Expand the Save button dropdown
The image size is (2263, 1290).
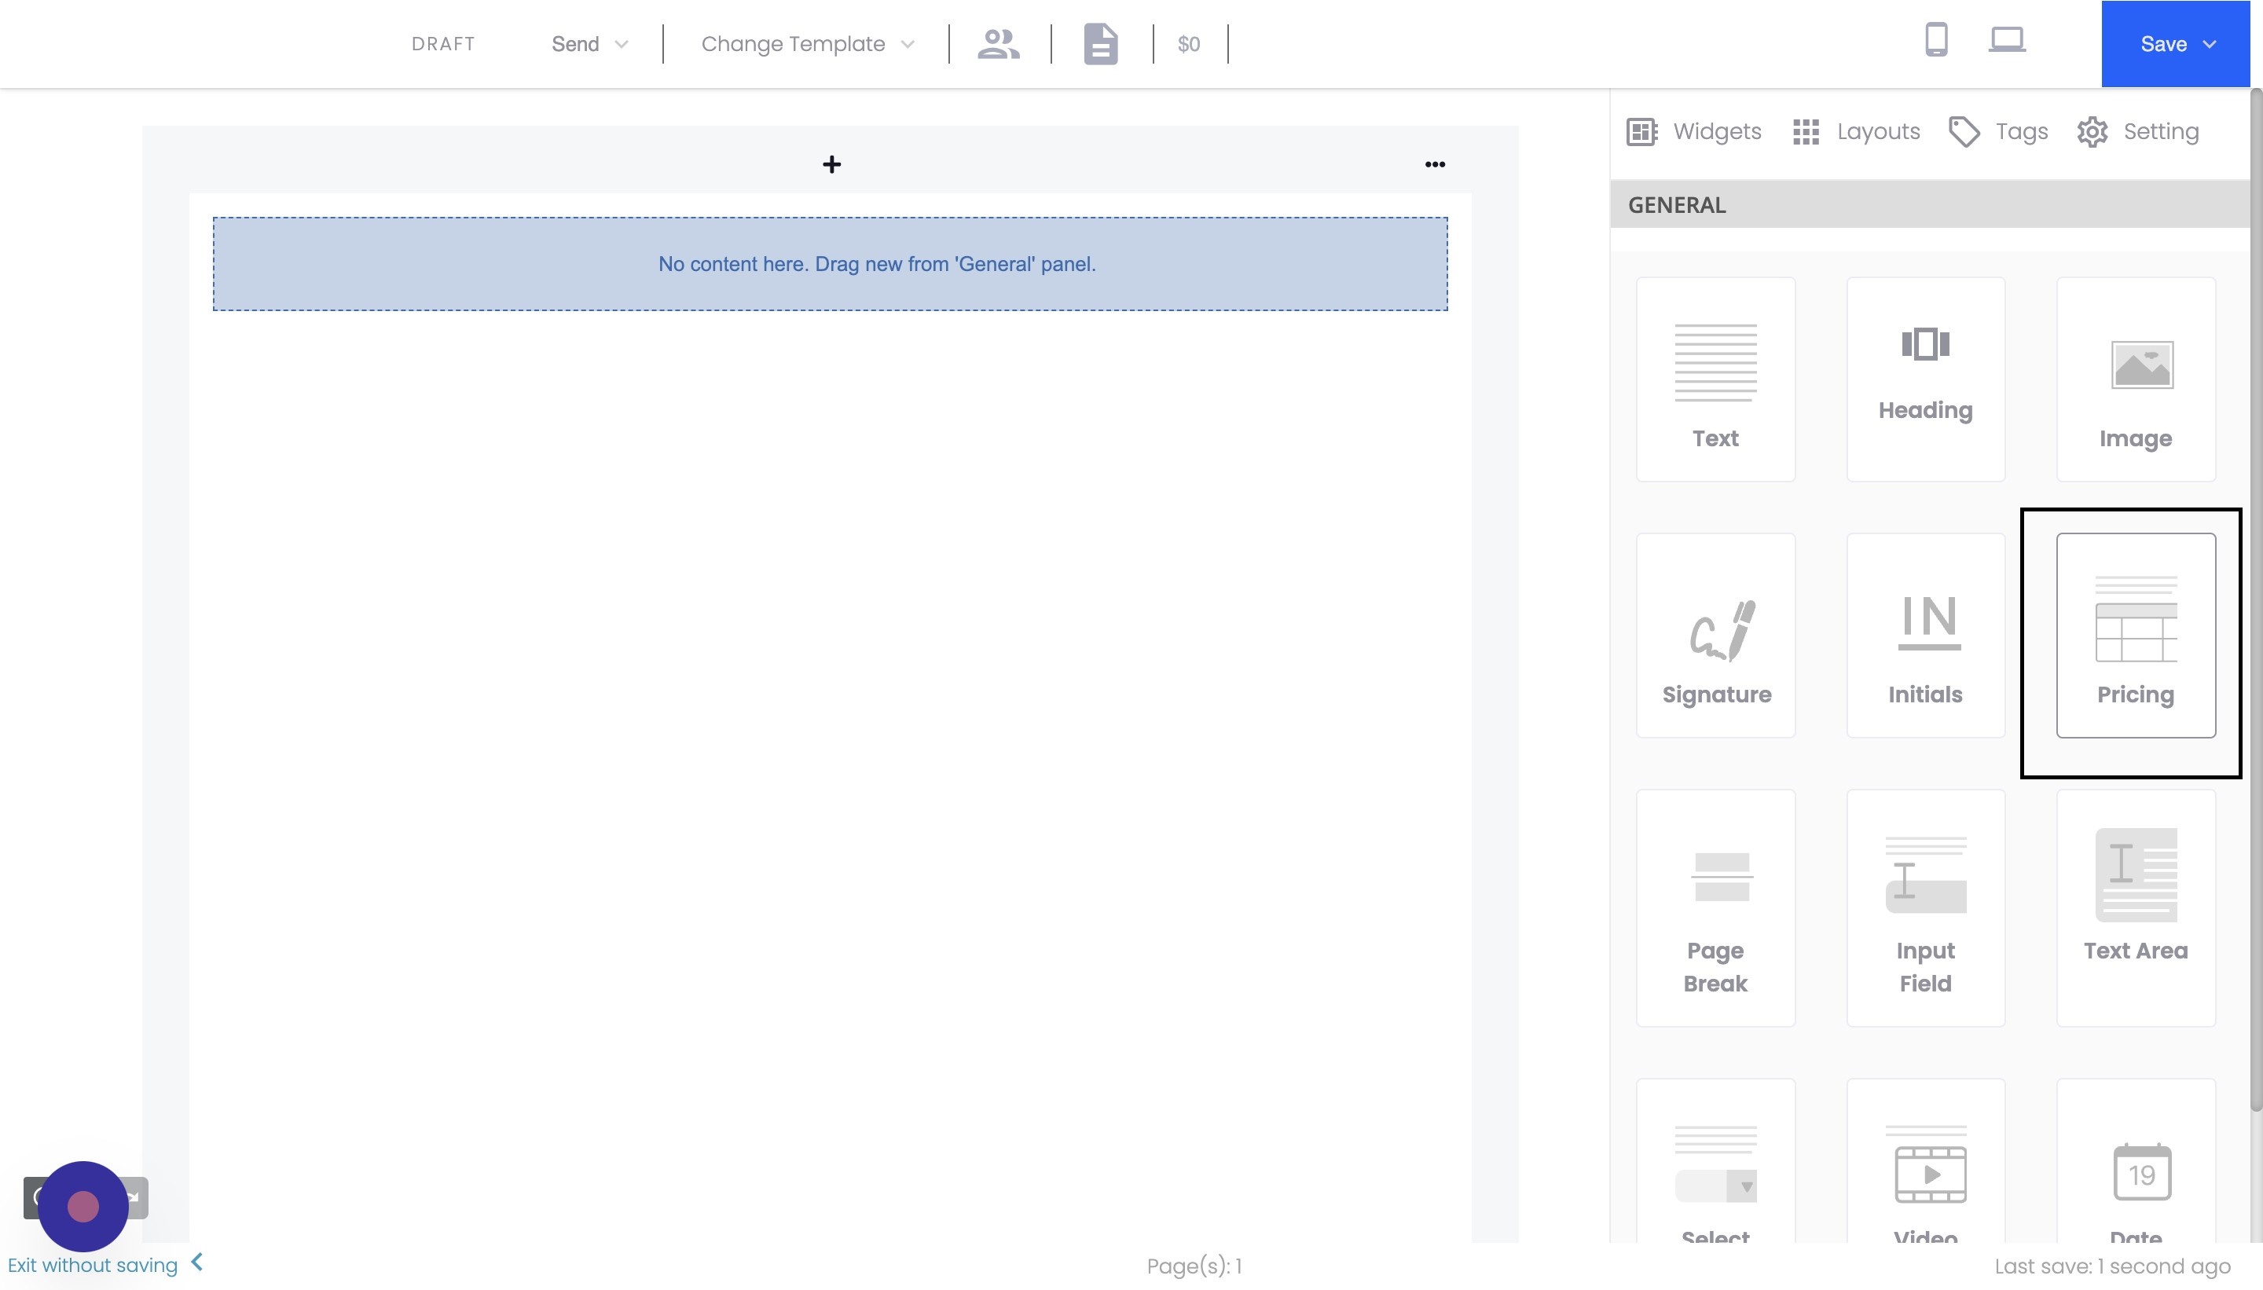click(2209, 43)
